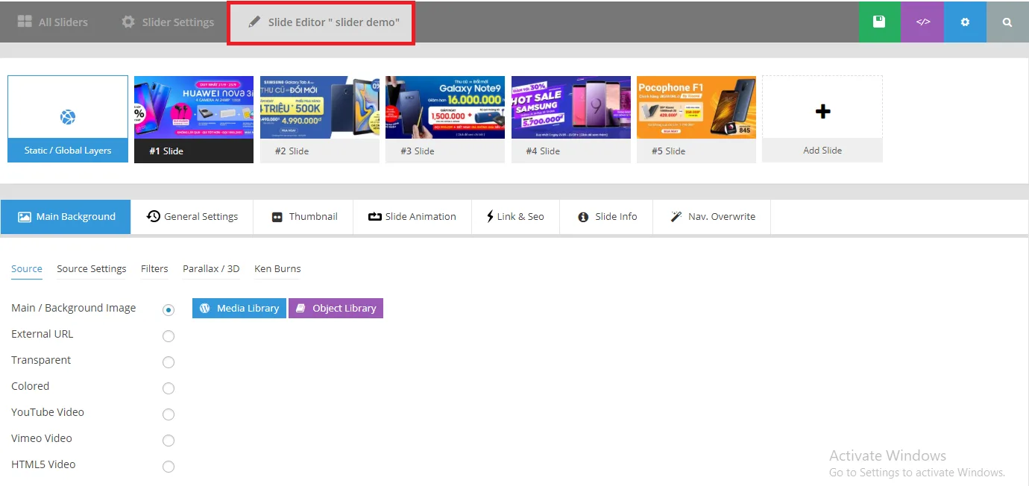Open the Slide Info tab
The height and width of the screenshot is (486, 1029).
(x=606, y=217)
